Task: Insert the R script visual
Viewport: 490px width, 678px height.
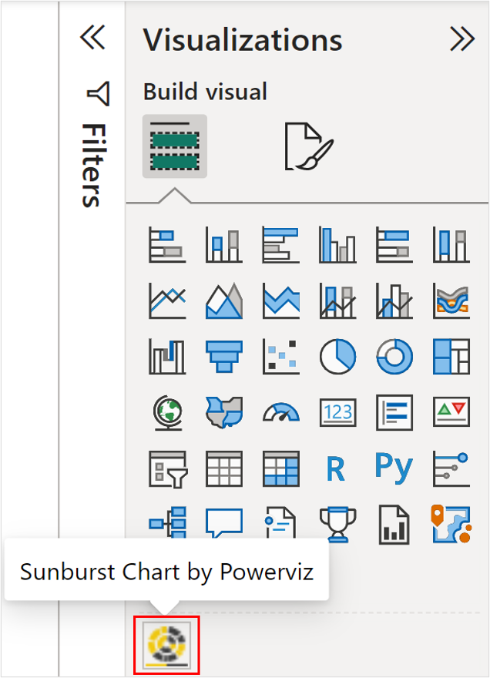Action: tap(336, 468)
